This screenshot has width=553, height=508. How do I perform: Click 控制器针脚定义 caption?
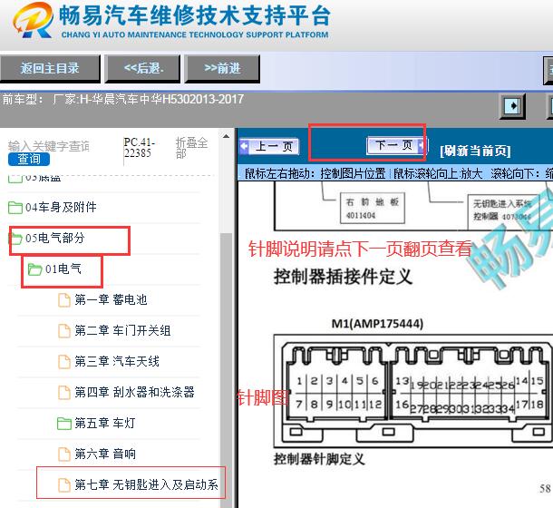pyautogui.click(x=319, y=460)
